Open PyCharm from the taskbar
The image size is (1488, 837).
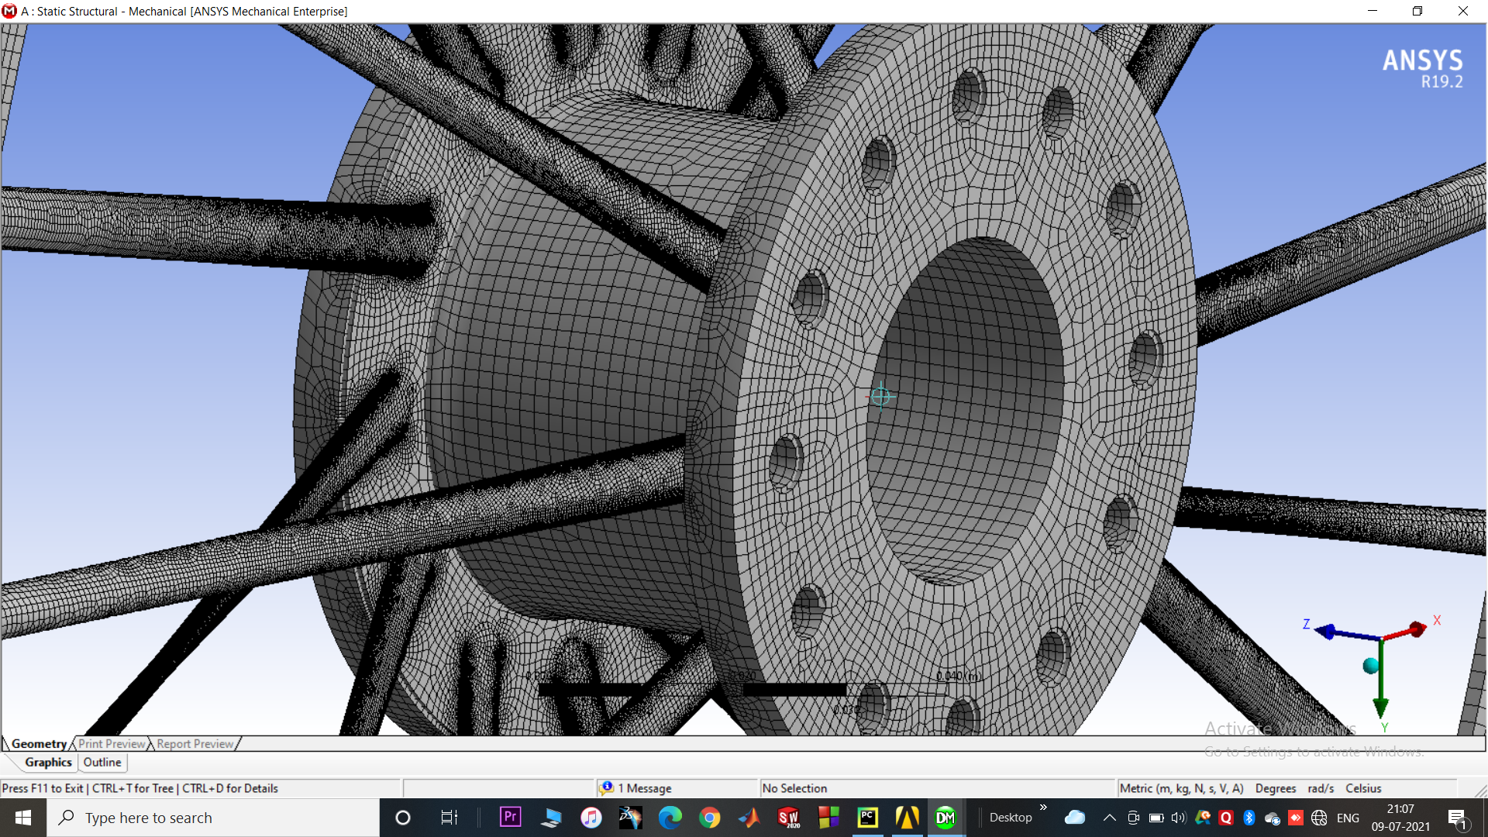coord(868,818)
